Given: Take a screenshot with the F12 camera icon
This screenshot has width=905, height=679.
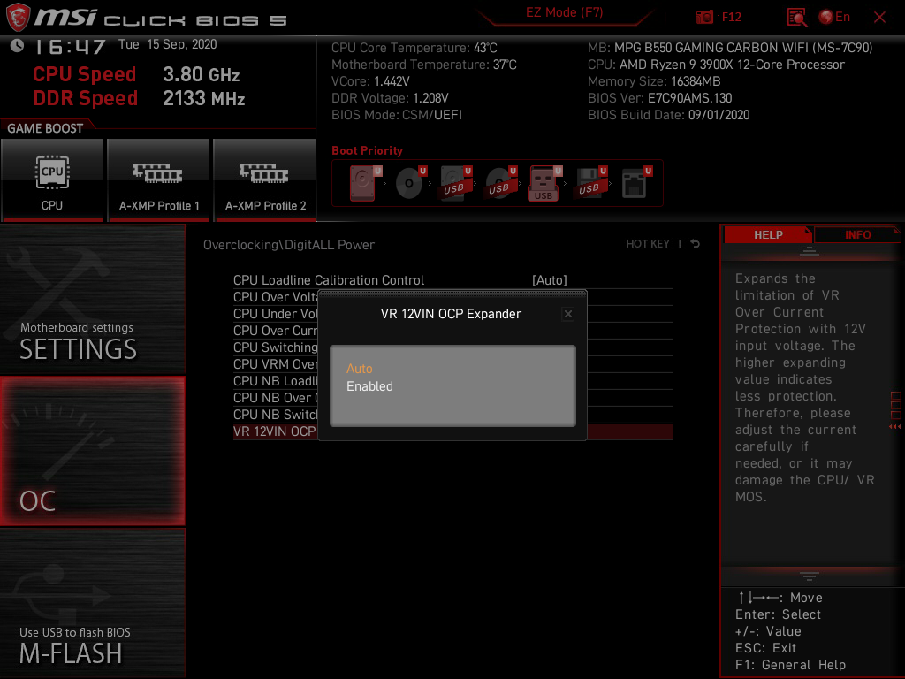Looking at the screenshot, I should (x=704, y=18).
